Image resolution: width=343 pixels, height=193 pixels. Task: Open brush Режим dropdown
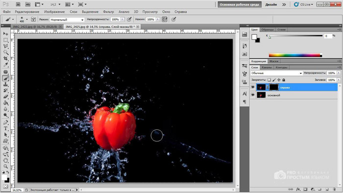[67, 20]
